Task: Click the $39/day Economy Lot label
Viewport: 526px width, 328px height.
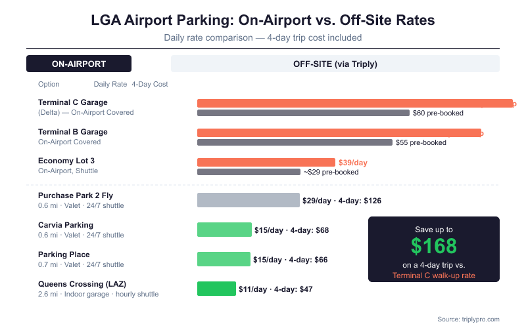Action: [x=352, y=162]
